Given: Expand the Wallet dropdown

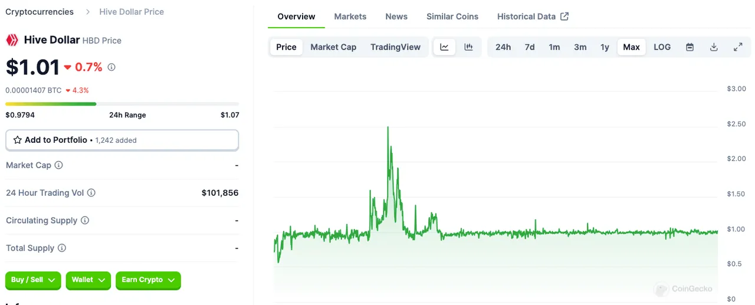Looking at the screenshot, I should pos(88,280).
